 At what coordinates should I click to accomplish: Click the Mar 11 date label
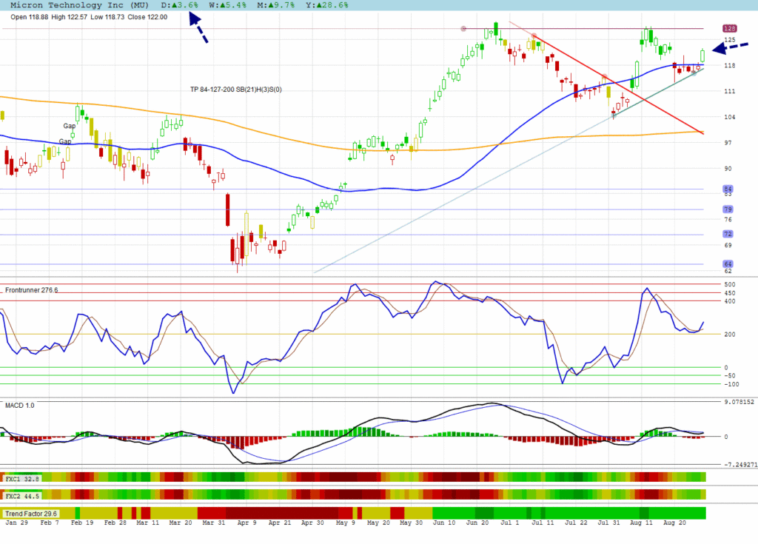[148, 523]
